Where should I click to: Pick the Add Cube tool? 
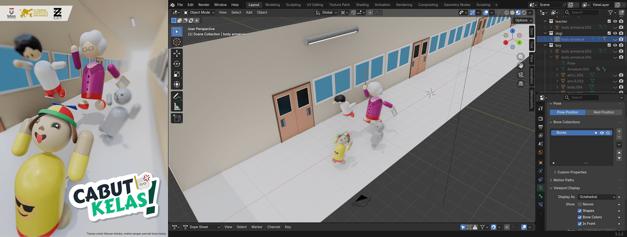(177, 118)
